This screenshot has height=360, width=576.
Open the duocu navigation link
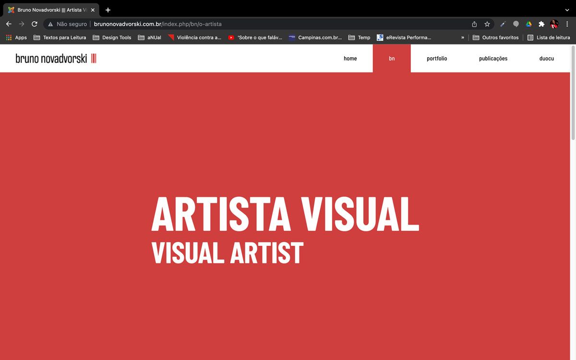[546, 59]
